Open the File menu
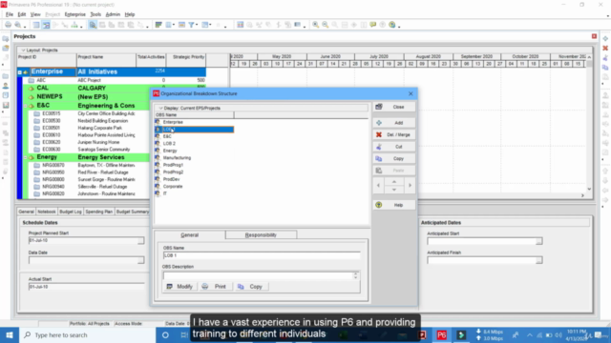611x343 pixels. coord(10,14)
